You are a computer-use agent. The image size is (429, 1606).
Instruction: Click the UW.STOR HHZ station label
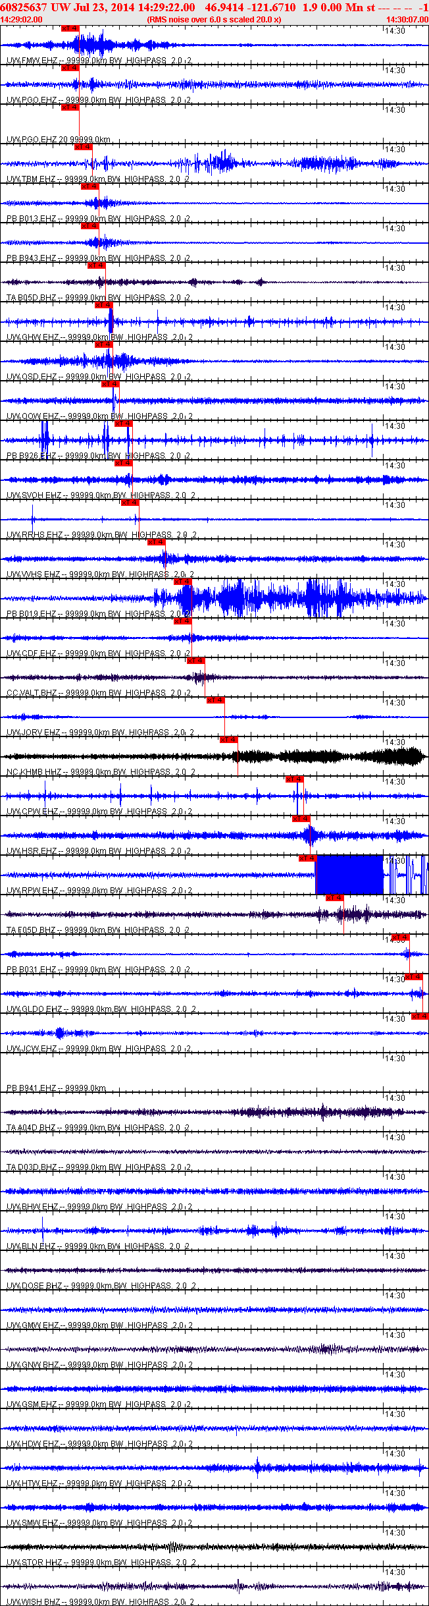pos(34,1563)
